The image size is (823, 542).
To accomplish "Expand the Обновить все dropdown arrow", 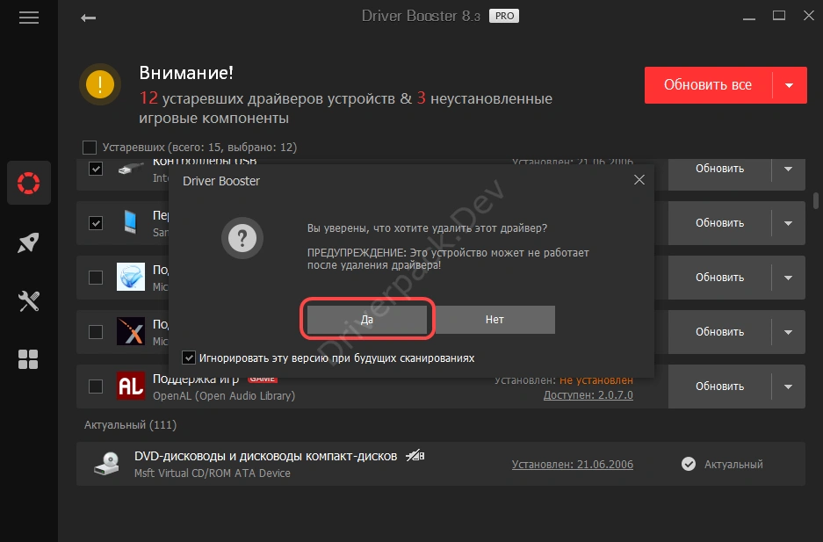I will pyautogui.click(x=790, y=85).
